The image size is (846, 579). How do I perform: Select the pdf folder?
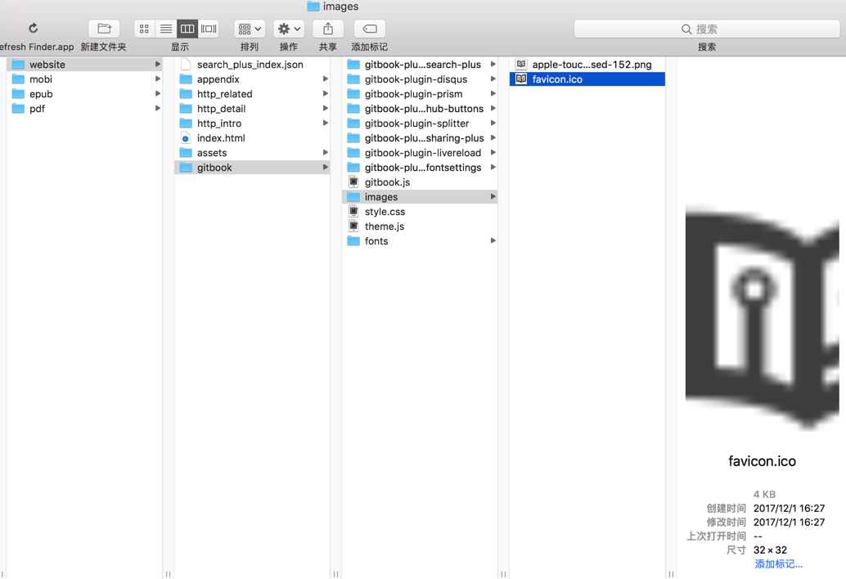84,109
